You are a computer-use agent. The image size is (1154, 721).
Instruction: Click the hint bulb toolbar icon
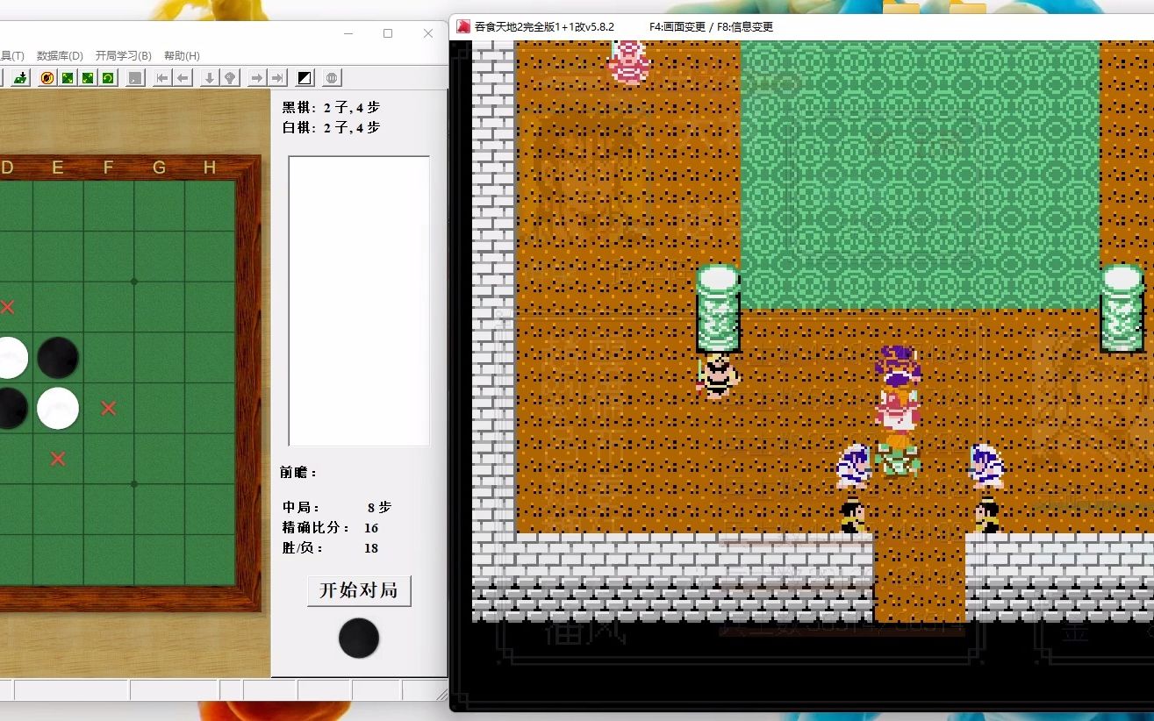pyautogui.click(x=230, y=78)
